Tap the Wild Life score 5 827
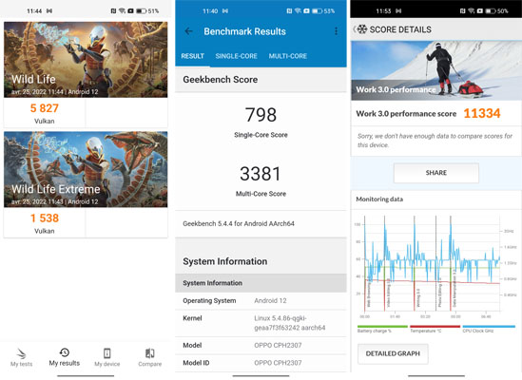This screenshot has height=380, width=522. coord(45,108)
